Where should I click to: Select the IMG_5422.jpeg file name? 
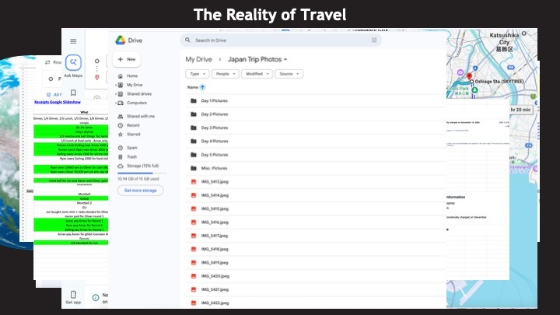(215, 303)
